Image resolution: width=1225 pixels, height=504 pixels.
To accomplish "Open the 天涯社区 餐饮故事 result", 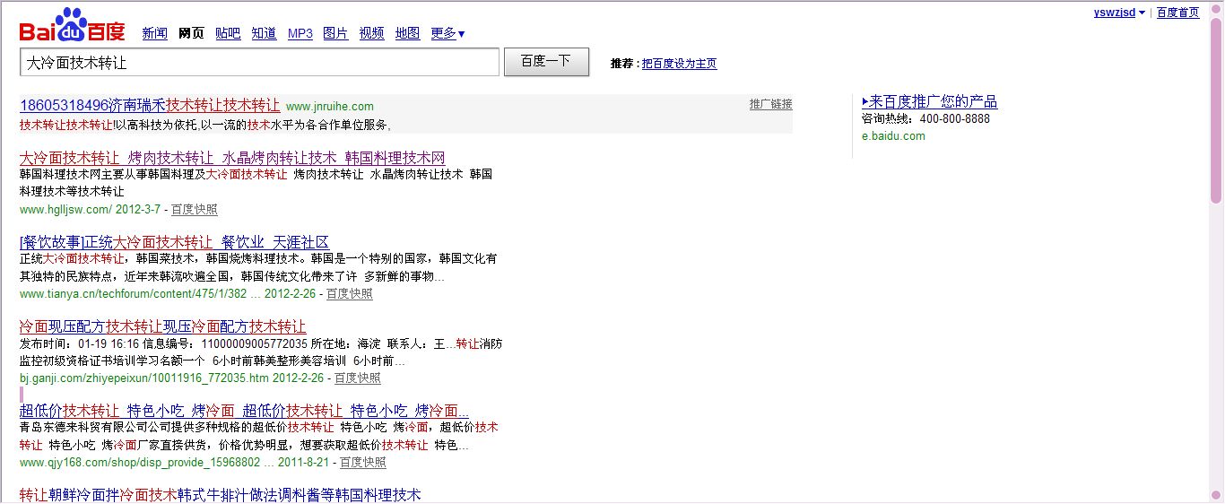I will click(174, 242).
